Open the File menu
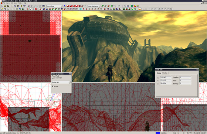This screenshot has width=207, height=134. coord(4,3)
